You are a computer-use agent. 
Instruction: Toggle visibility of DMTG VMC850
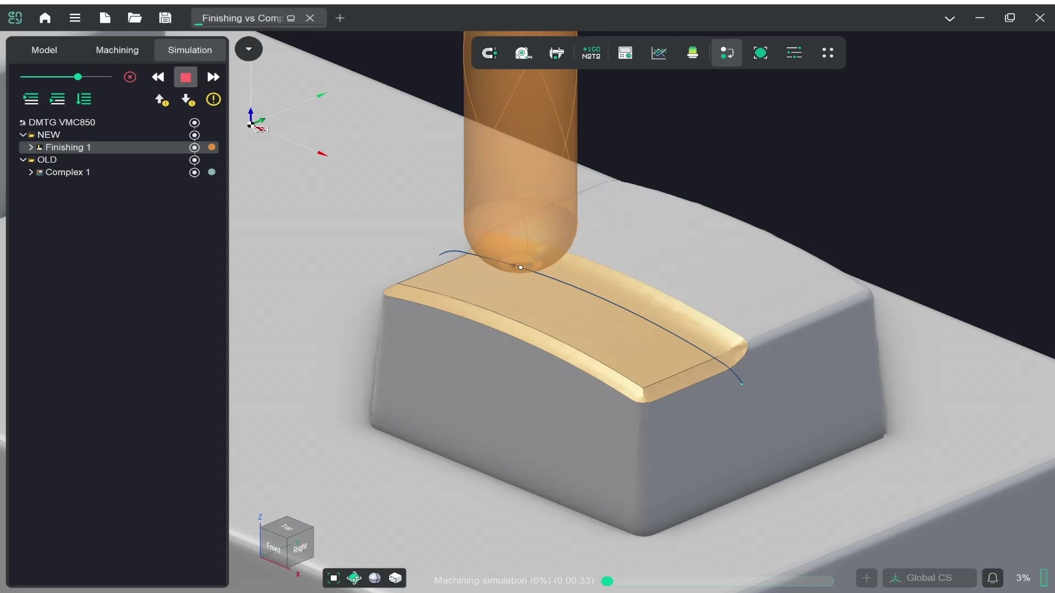pyautogui.click(x=194, y=122)
